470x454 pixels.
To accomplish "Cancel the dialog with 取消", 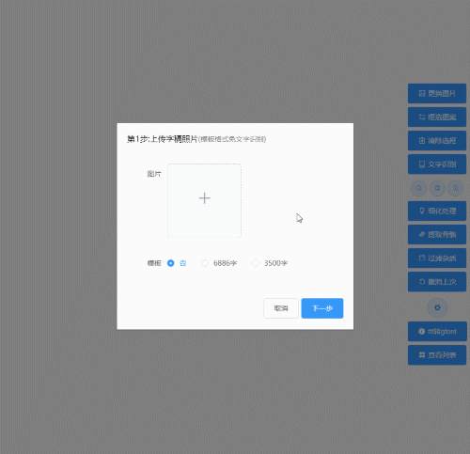I will point(281,308).
